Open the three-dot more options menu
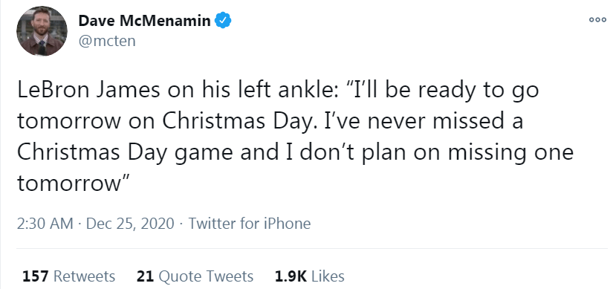 click(x=597, y=20)
